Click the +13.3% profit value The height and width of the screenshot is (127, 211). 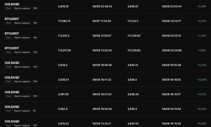pyautogui.click(x=202, y=94)
